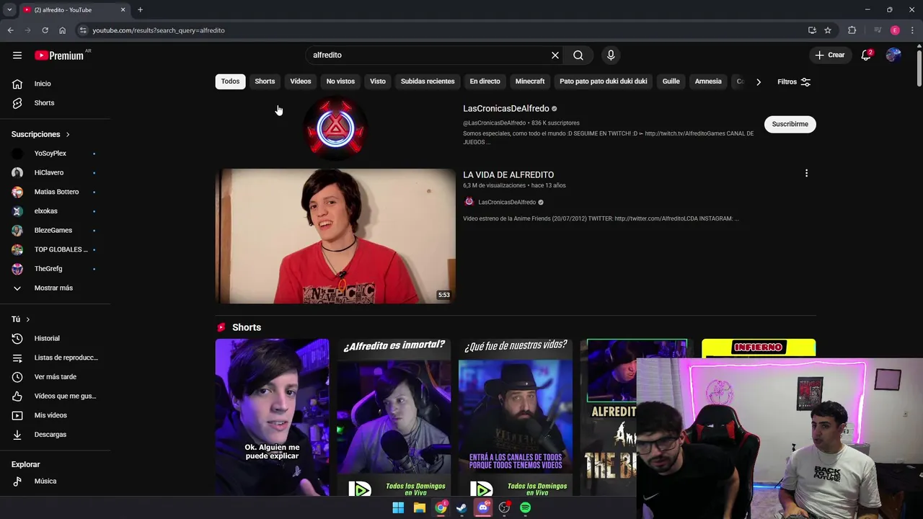Click the browser home button
Image resolution: width=923 pixels, height=519 pixels.
click(62, 30)
